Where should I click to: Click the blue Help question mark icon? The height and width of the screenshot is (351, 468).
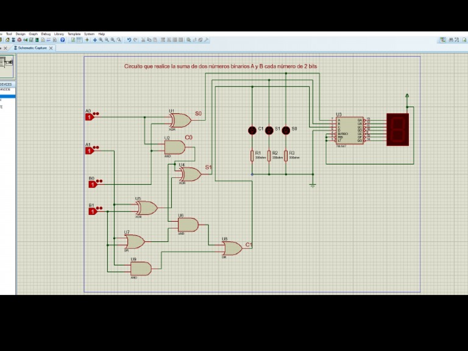(x=62, y=40)
